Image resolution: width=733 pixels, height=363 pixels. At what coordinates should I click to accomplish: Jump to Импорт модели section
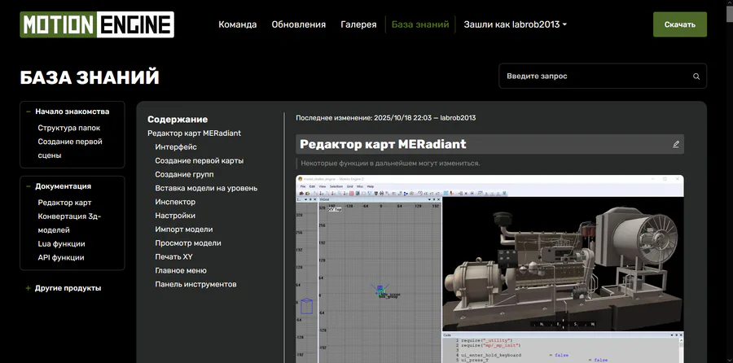click(x=184, y=230)
